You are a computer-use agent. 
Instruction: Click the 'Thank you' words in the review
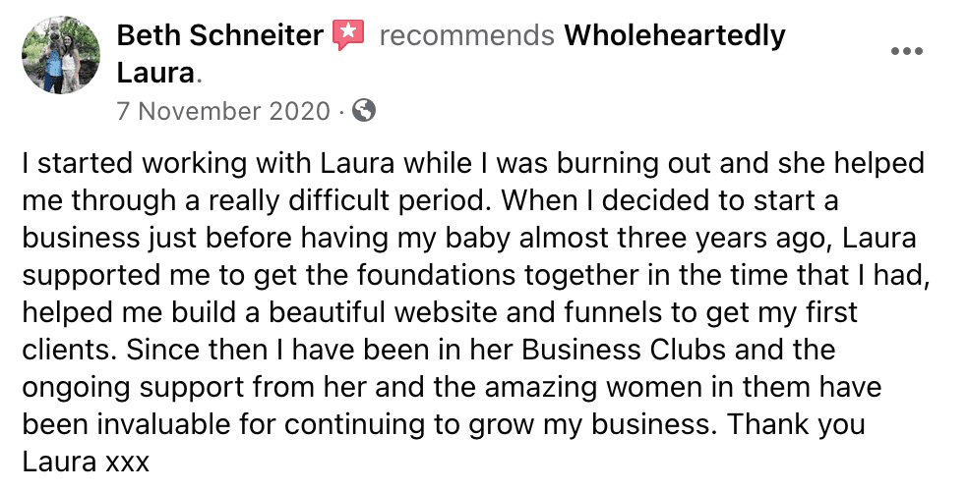796,424
